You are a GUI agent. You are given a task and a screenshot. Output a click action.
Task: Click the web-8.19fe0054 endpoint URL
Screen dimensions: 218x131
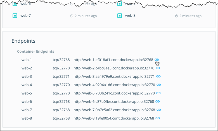coord(114,118)
